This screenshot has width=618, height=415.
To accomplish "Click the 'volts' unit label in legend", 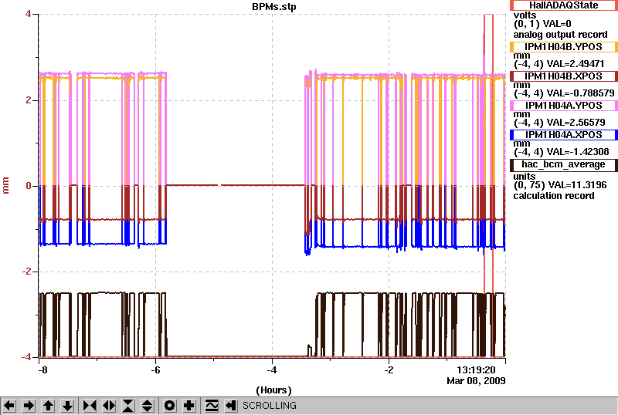I will (525, 15).
